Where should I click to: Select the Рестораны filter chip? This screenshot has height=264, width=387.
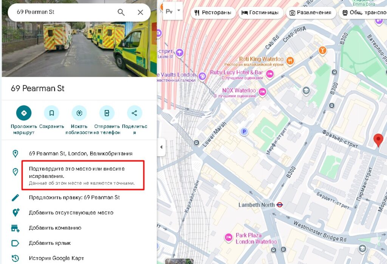click(212, 12)
